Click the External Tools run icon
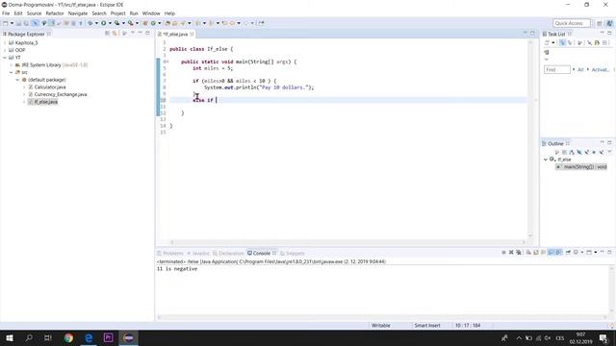616x346 pixels. pos(131,23)
